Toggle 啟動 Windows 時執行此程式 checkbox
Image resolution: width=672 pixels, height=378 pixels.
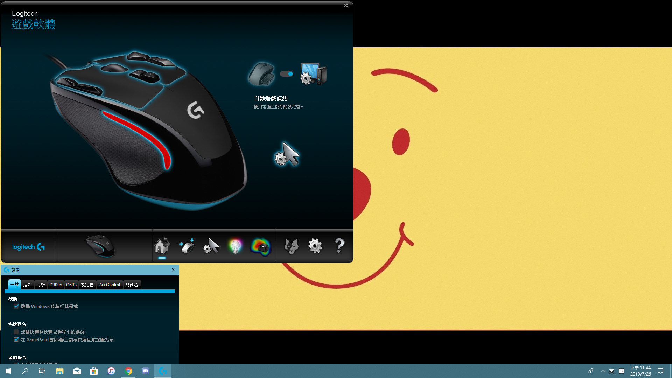(x=16, y=306)
